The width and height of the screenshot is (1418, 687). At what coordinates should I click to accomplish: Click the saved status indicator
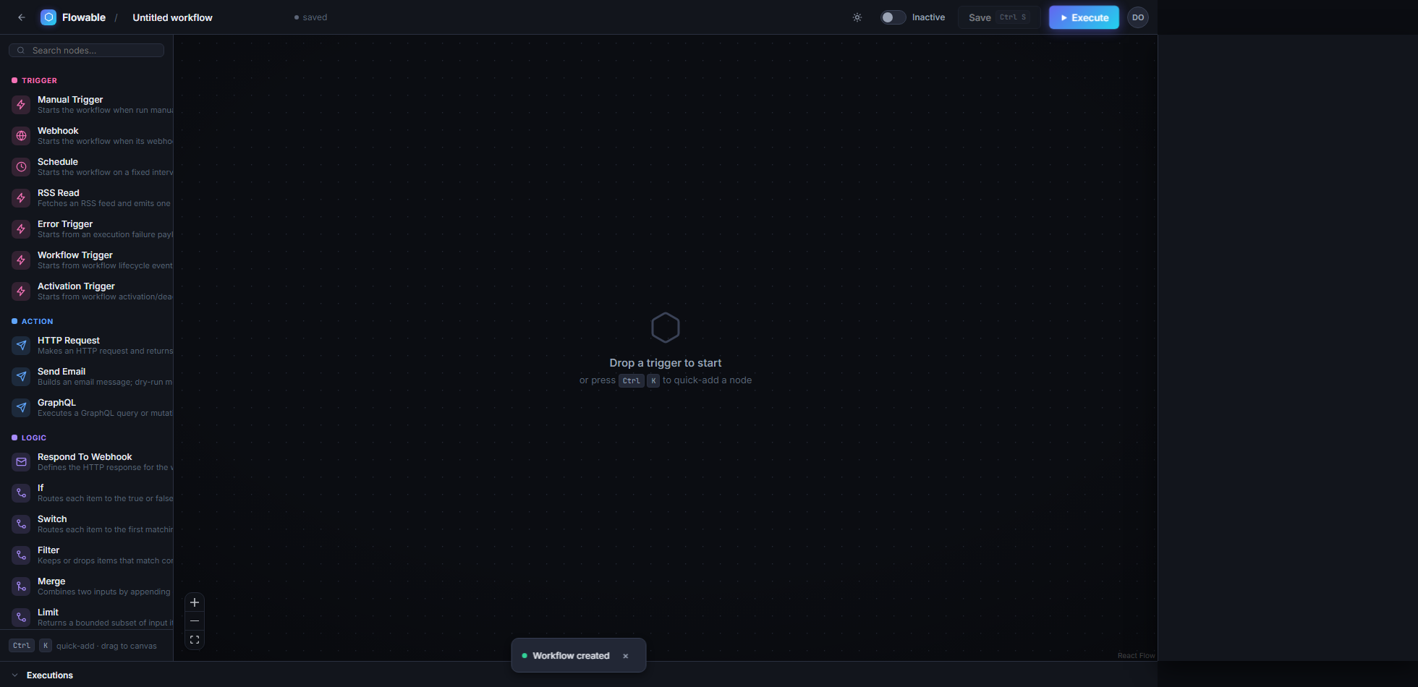pyautogui.click(x=310, y=17)
